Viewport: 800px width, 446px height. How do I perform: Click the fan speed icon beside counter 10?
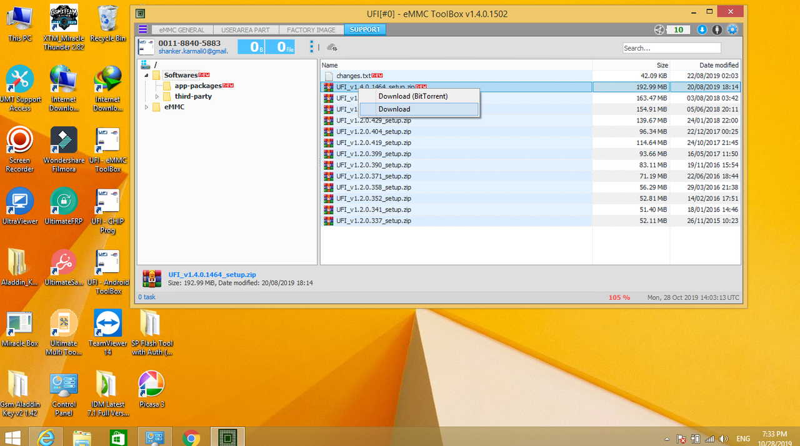659,30
